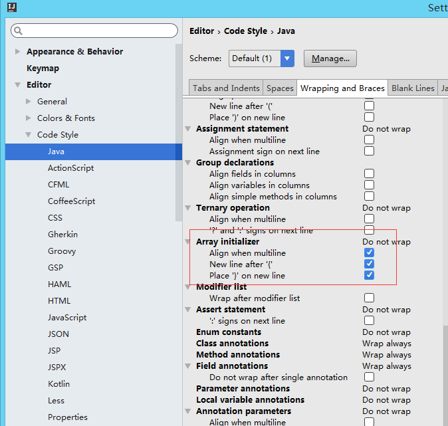Change Ternary operation wrap option

[386, 208]
